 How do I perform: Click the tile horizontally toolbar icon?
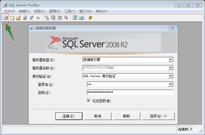click(x=53, y=18)
